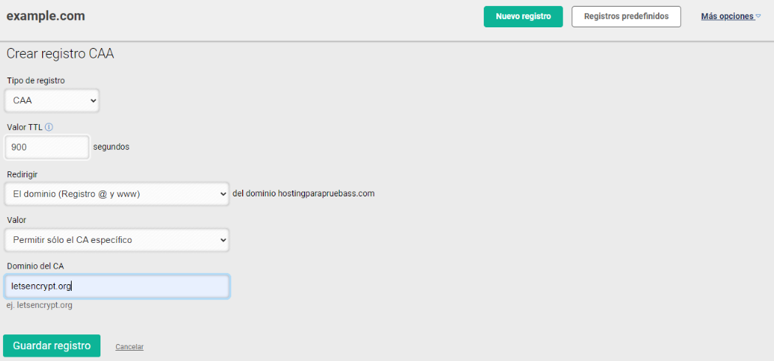Click the example.com domain title
The image size is (774, 361).
(x=46, y=16)
